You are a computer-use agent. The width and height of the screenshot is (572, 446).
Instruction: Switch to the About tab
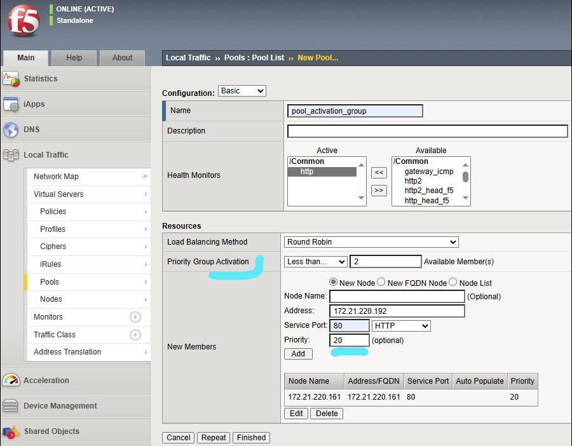pos(122,58)
